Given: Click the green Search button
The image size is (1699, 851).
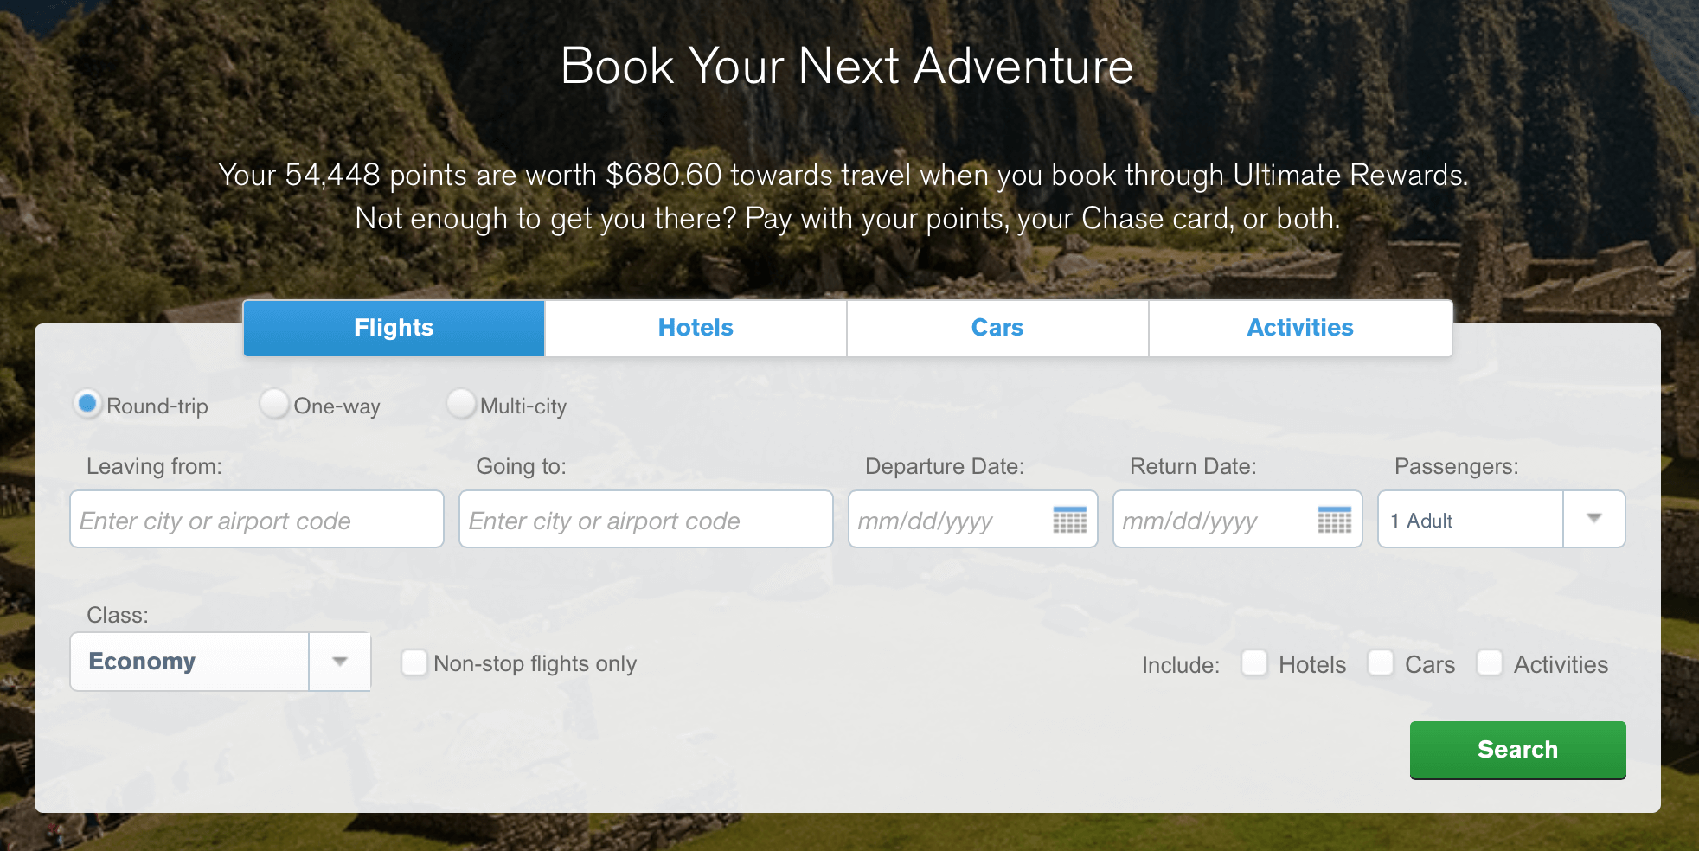Looking at the screenshot, I should coord(1518,750).
